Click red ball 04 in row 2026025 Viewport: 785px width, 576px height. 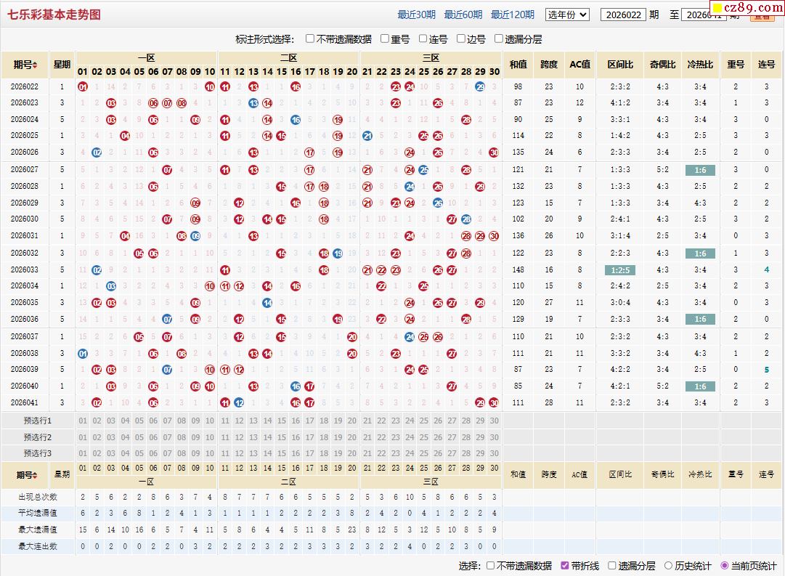(x=125, y=136)
